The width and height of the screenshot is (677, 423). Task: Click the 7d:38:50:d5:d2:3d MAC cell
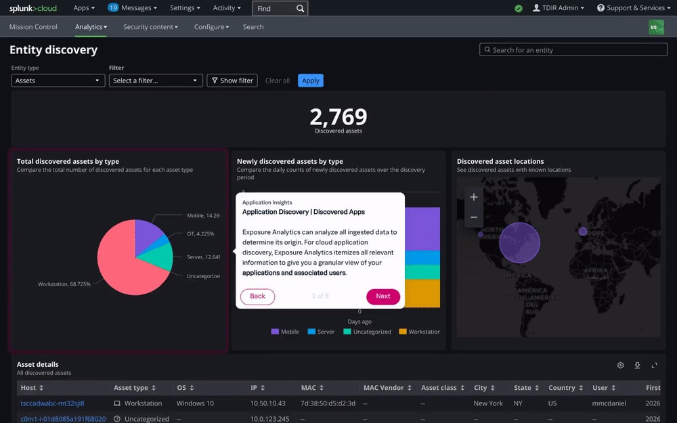[x=328, y=403]
